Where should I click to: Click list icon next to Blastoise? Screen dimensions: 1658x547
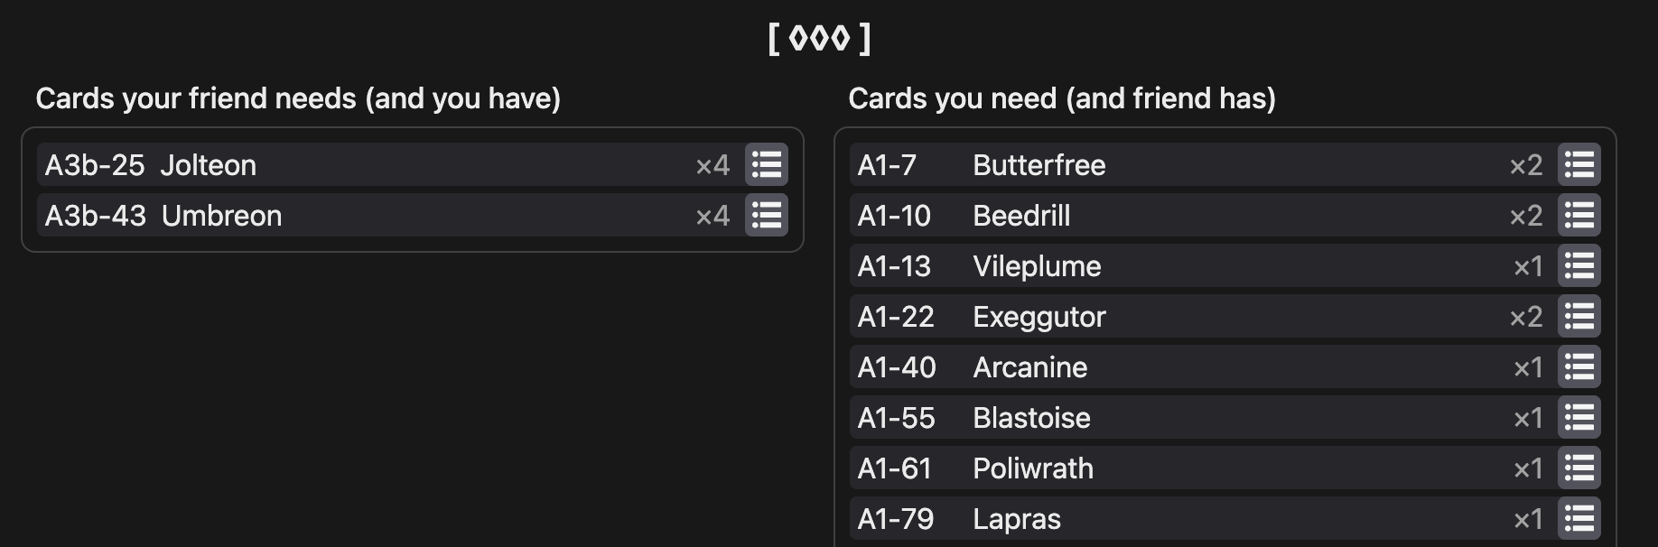pyautogui.click(x=1579, y=418)
